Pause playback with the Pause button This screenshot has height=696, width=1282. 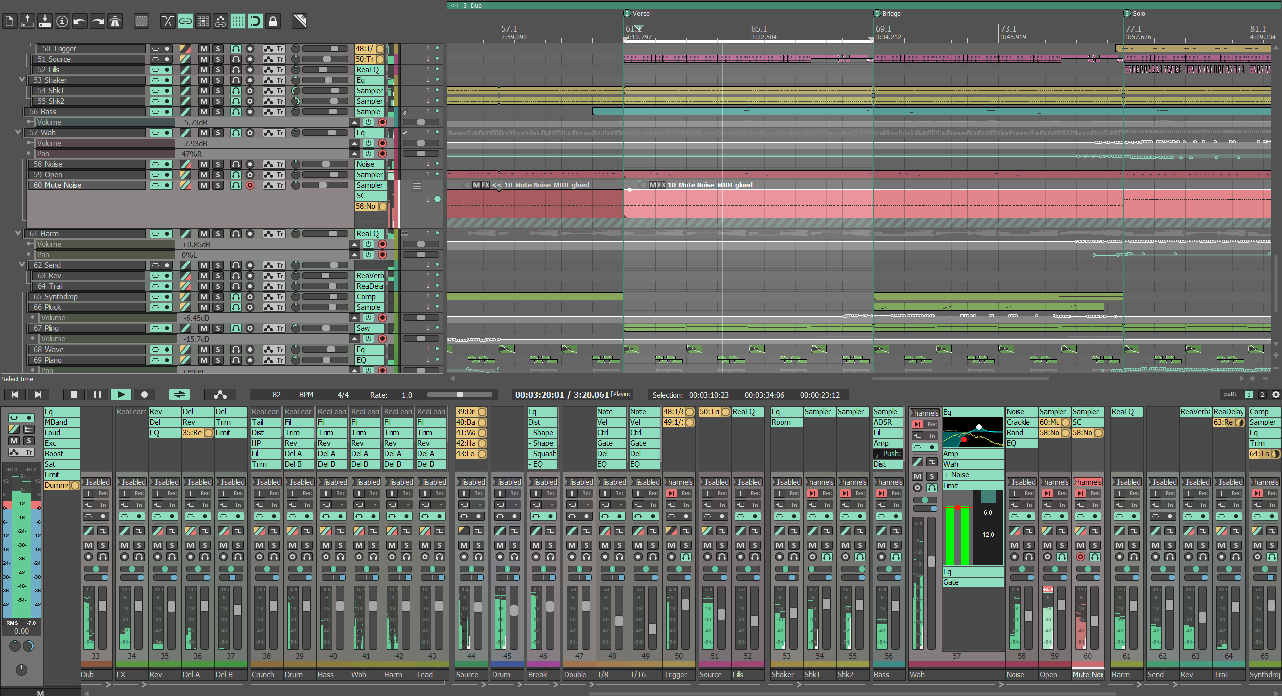pyautogui.click(x=97, y=395)
